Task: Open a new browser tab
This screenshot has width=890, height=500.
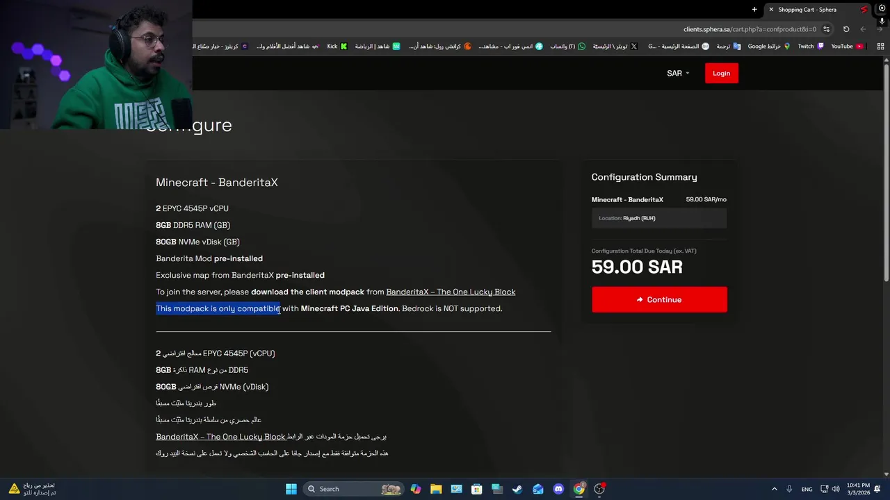Action: [754, 10]
